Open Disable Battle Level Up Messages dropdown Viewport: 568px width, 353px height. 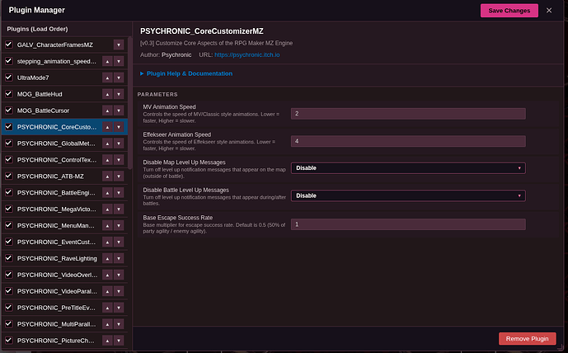coord(408,195)
